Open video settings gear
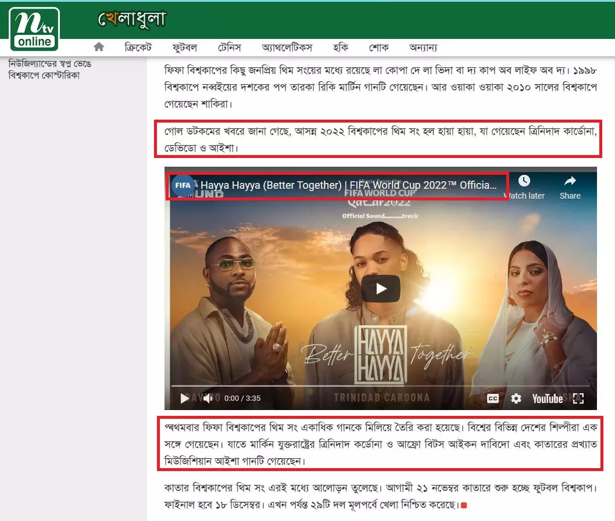615x521 pixels. 516,398
